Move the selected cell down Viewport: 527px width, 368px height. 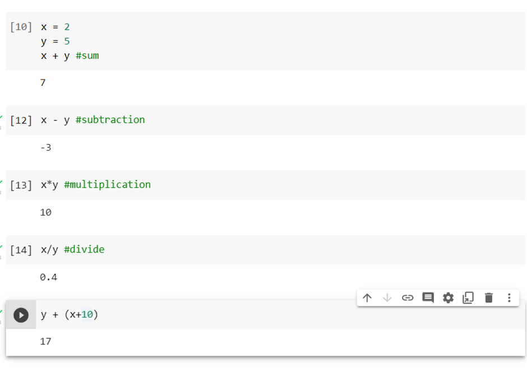[x=387, y=297]
